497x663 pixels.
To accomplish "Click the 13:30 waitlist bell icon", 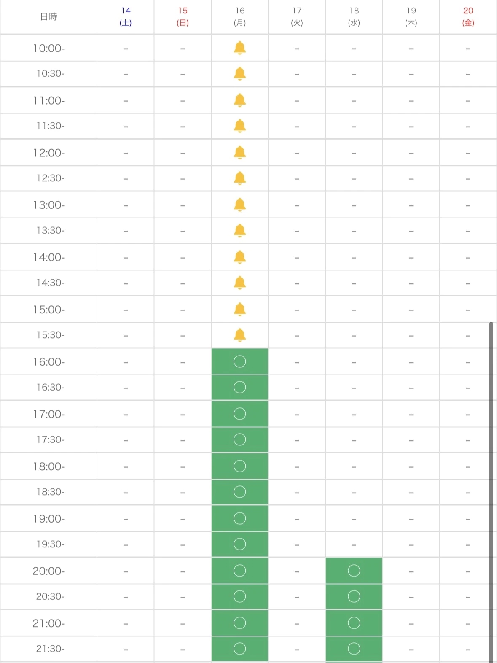I will 239,230.
